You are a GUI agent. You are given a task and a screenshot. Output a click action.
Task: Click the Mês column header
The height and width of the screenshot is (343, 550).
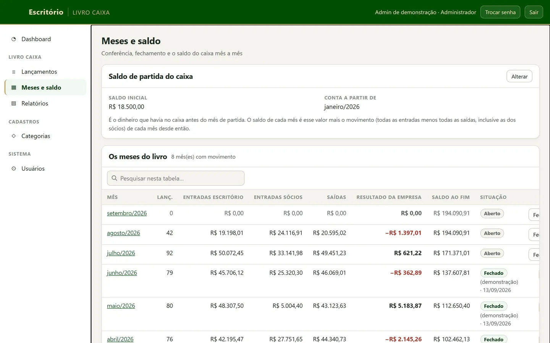coord(112,197)
